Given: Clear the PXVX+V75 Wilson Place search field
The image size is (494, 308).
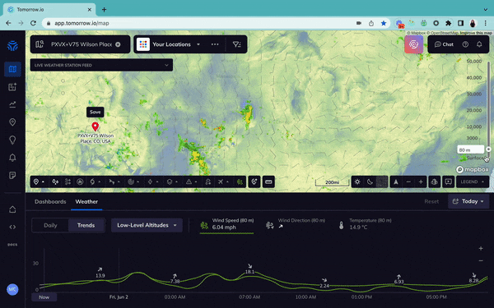Looking at the screenshot, I should [x=118, y=44].
